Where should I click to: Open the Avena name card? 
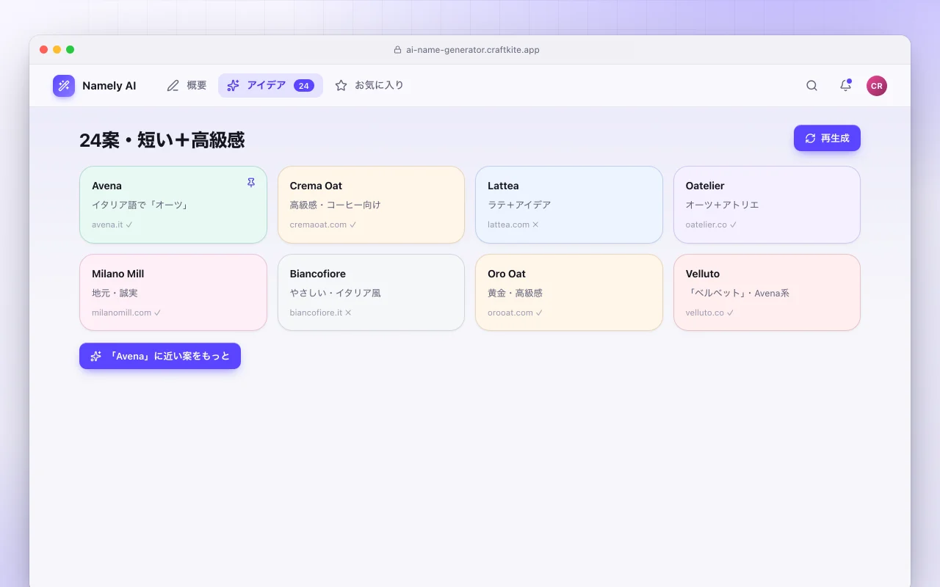[x=173, y=205]
